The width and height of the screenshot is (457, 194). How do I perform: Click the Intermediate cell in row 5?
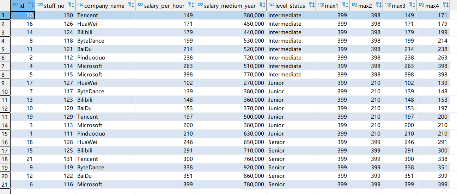291,49
